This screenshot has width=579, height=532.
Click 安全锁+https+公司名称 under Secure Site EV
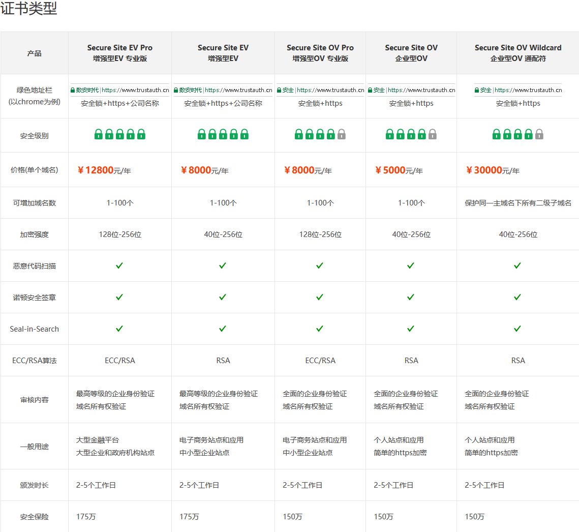(x=223, y=103)
